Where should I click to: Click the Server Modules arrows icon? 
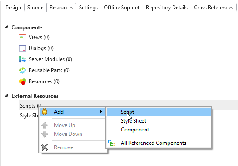(23, 59)
